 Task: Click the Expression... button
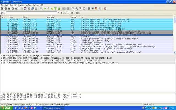(x=65, y=13)
